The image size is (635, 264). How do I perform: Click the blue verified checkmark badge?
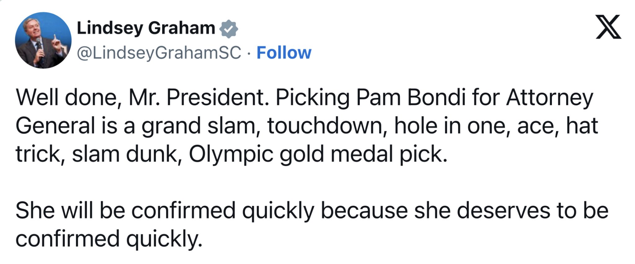pos(229,29)
